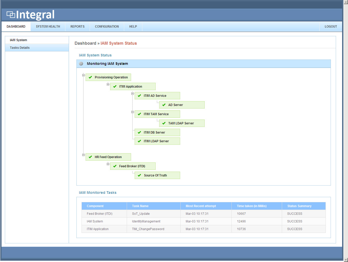Click the green check on ITIM LDAP Server
The width and height of the screenshot is (348, 262).
click(x=139, y=141)
